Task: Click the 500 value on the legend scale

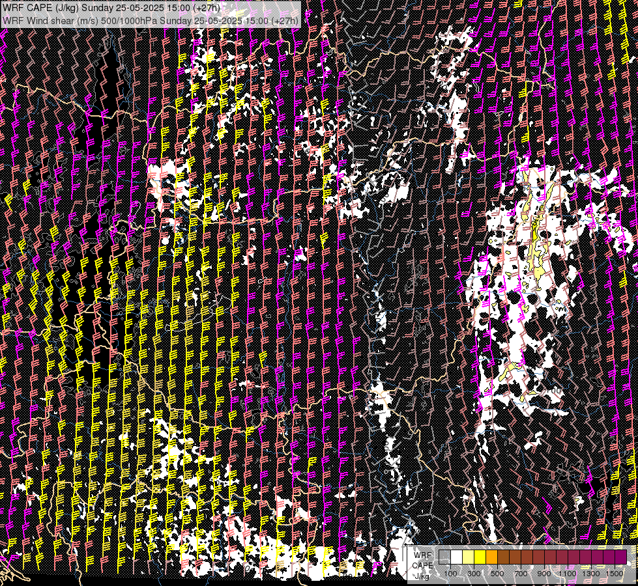Action: coord(497,574)
